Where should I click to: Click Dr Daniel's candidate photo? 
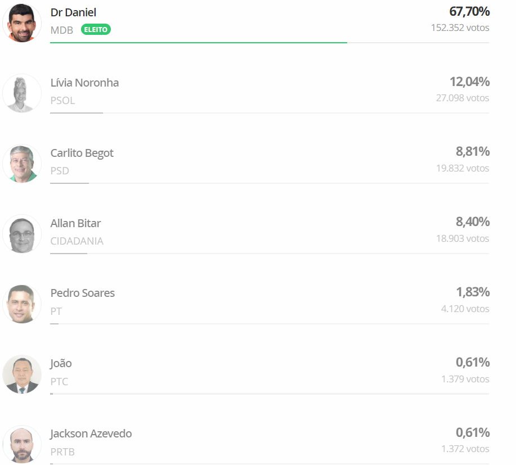pos(22,23)
